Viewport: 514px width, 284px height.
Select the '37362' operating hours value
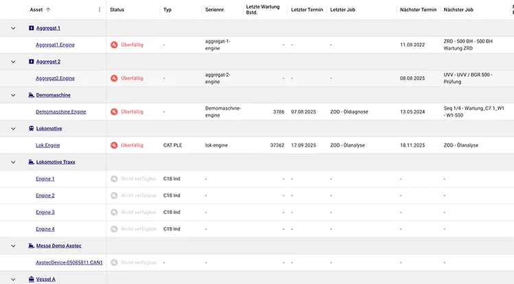tap(277, 145)
